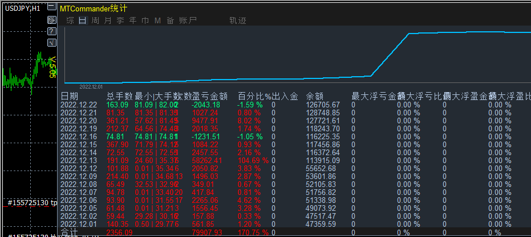Click the 2022.12.01 chart date label
531x237 pixels.
pyautogui.click(x=91, y=87)
